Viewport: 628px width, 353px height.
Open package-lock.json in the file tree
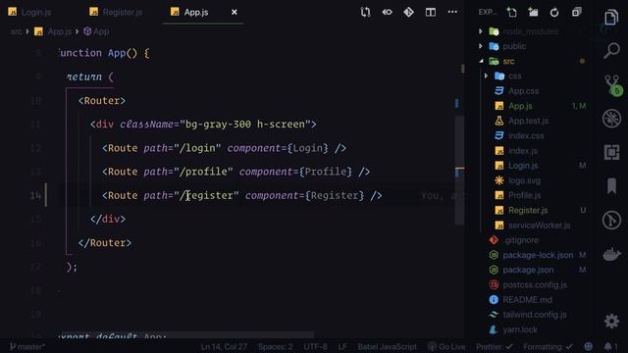538,255
